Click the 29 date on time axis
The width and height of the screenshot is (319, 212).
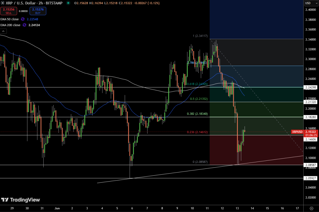click(12, 208)
